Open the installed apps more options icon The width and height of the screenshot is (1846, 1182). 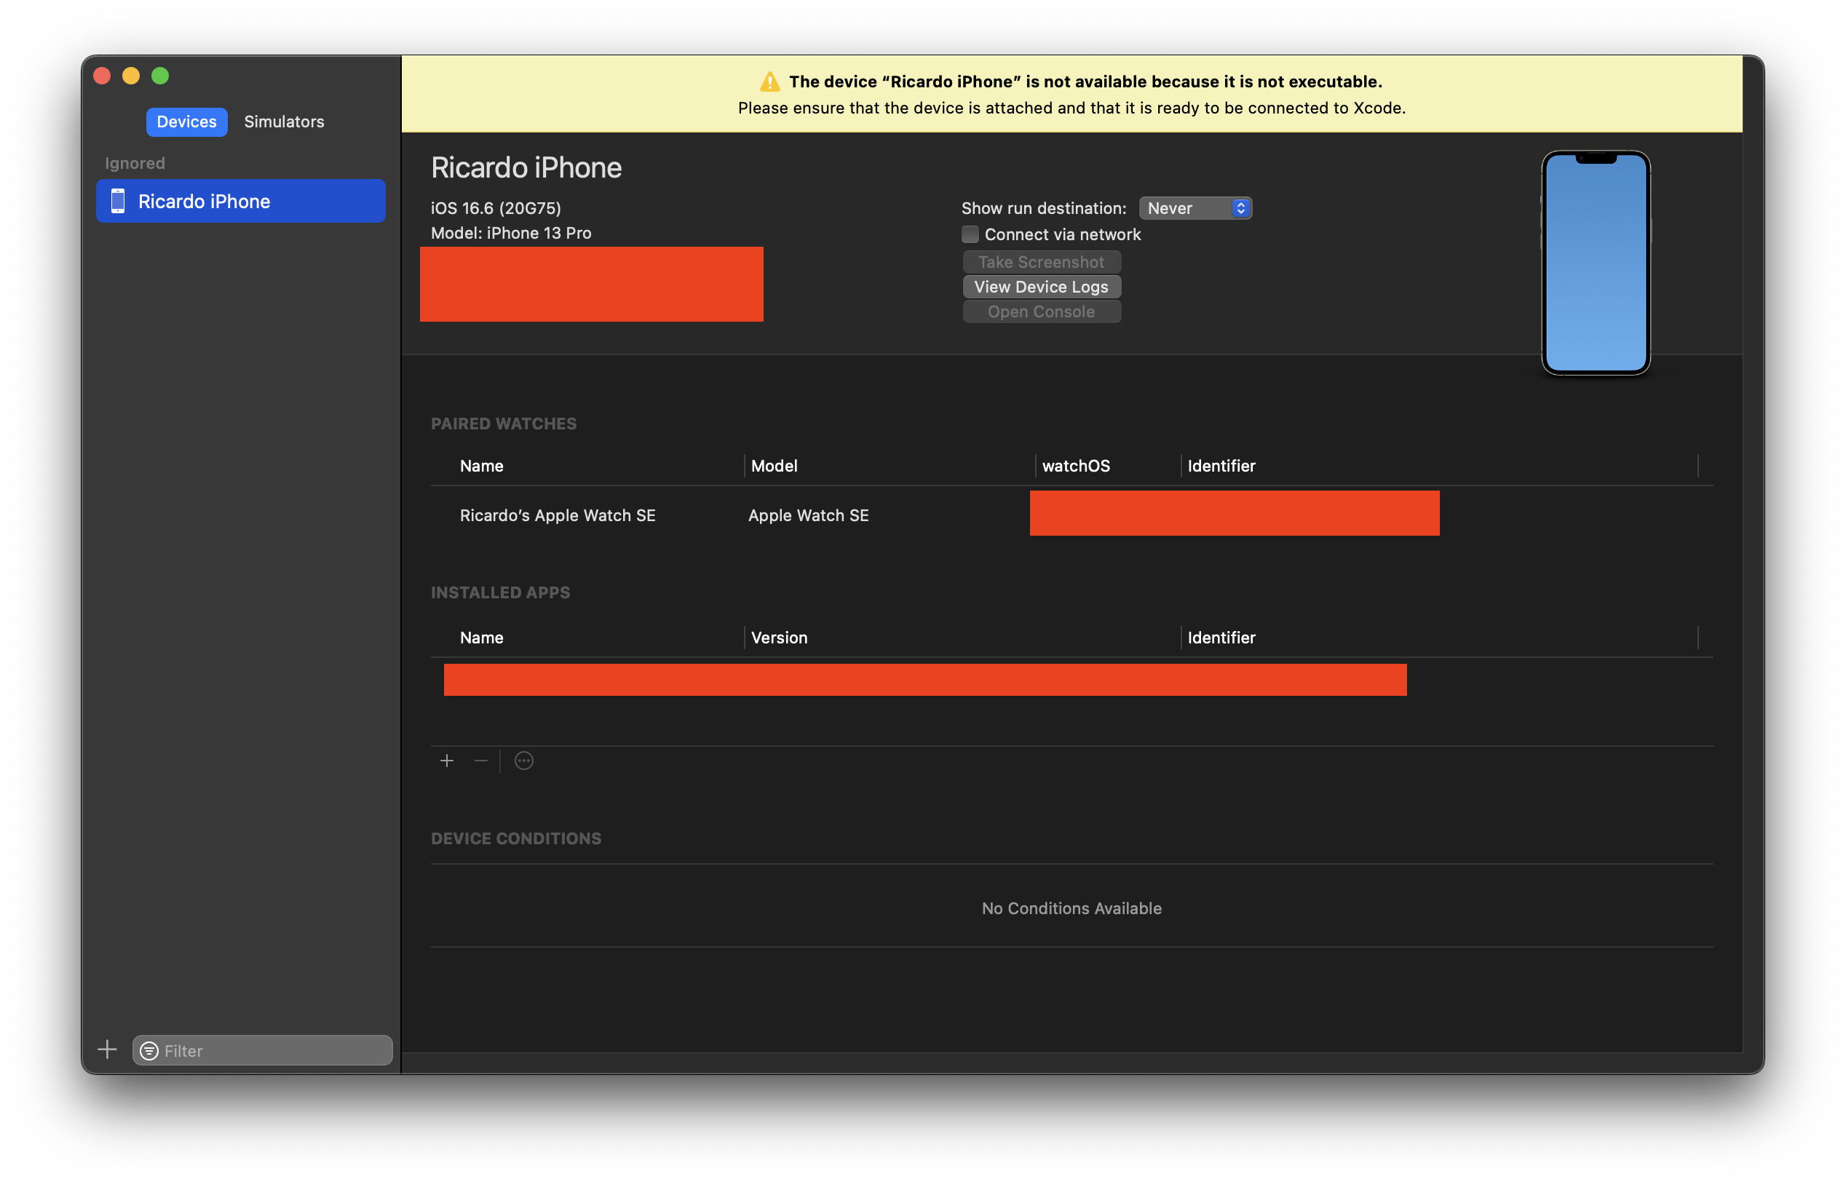point(523,761)
